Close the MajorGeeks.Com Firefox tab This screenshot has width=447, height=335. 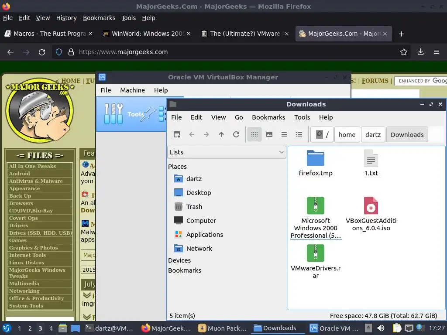[x=385, y=34]
